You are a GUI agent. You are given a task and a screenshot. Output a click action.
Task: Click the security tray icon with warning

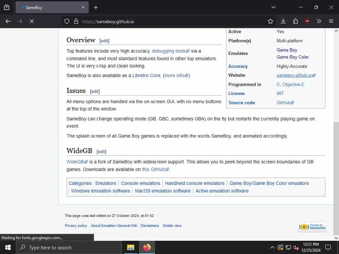280,247
